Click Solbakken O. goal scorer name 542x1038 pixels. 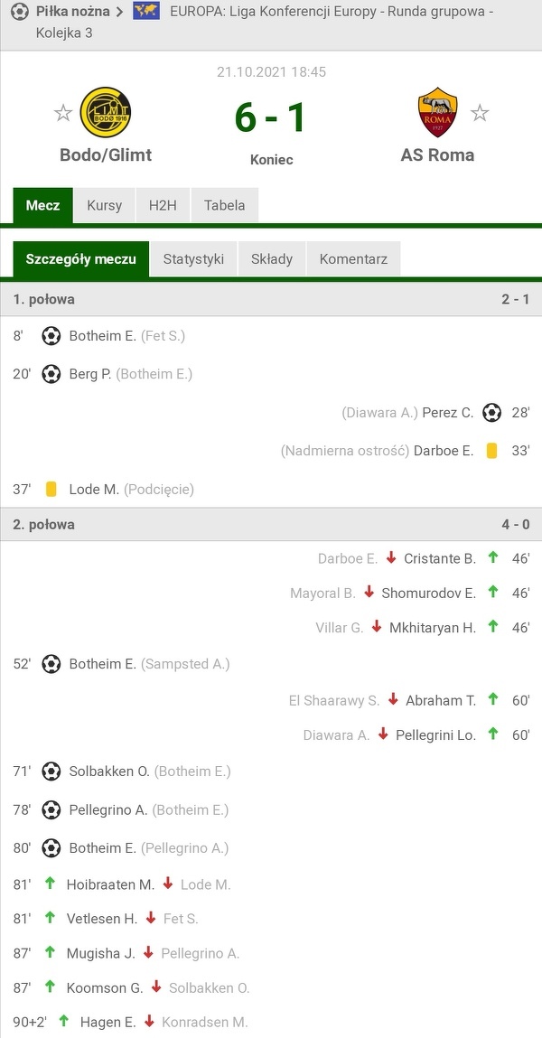(109, 771)
